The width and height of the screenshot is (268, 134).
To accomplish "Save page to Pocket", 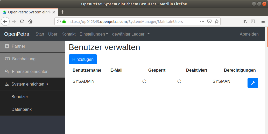I will (209, 21).
